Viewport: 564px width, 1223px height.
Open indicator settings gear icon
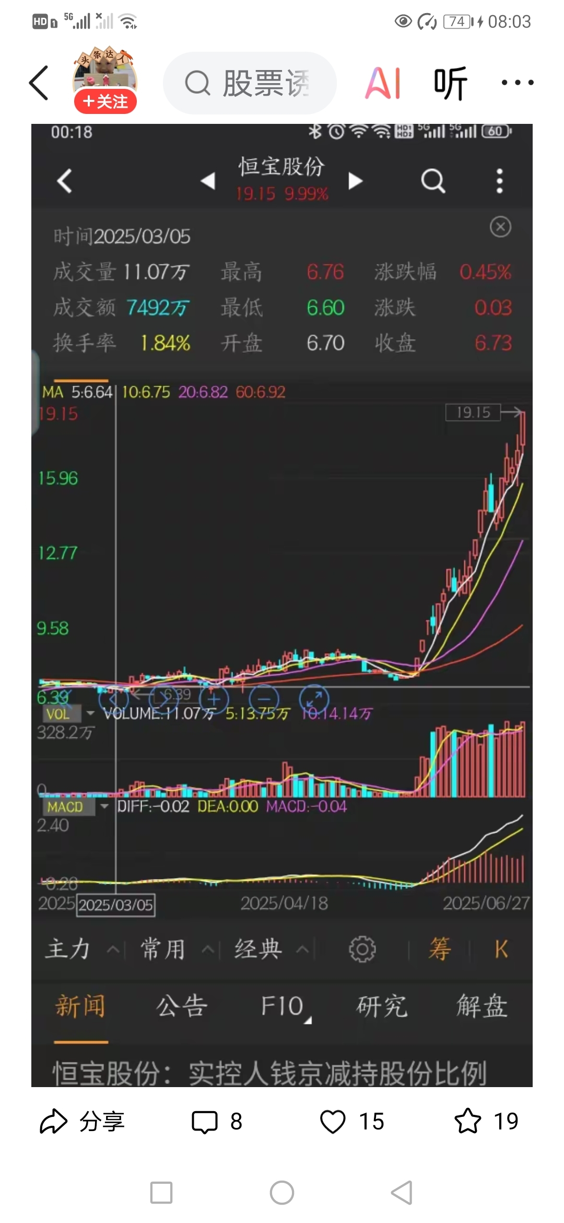click(362, 949)
